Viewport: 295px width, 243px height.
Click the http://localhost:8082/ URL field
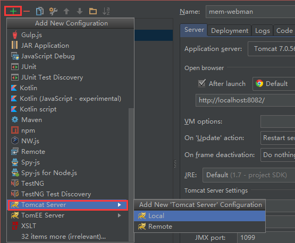246,100
